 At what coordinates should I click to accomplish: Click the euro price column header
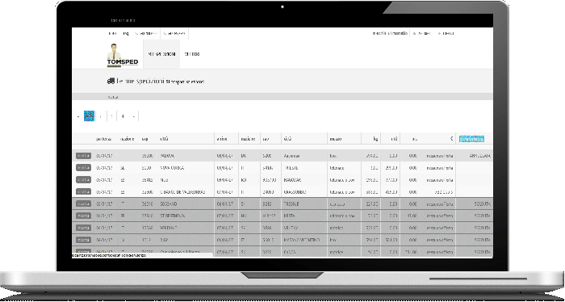451,139
